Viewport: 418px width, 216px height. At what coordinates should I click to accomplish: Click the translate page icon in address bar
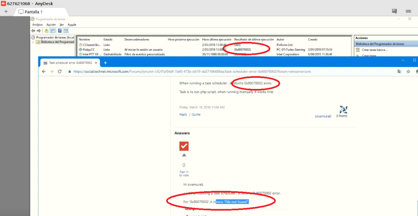[x=399, y=72]
